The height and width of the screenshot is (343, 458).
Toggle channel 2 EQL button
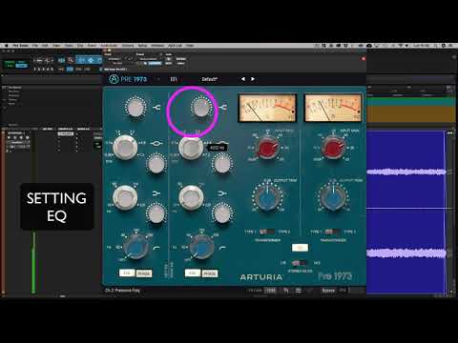[x=193, y=273]
